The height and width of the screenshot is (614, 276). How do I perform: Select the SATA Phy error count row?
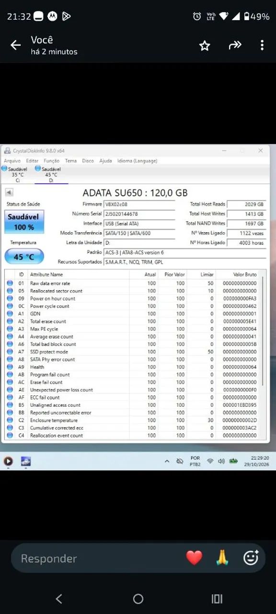coord(132,359)
